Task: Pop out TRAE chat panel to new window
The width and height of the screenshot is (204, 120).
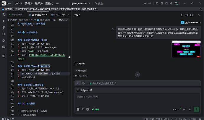Action: (x=191, y=15)
